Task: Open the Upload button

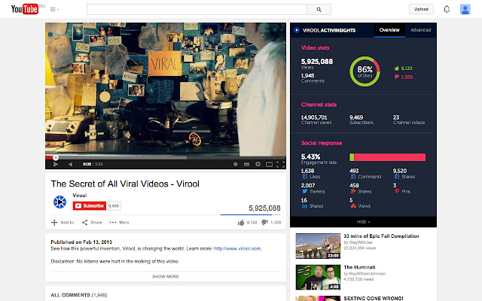Action: pos(421,9)
